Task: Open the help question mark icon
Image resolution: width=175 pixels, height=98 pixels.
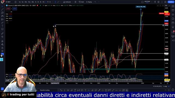Action: click(x=173, y=90)
